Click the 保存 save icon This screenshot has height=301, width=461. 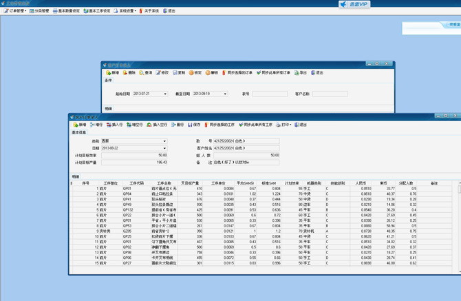[190, 125]
